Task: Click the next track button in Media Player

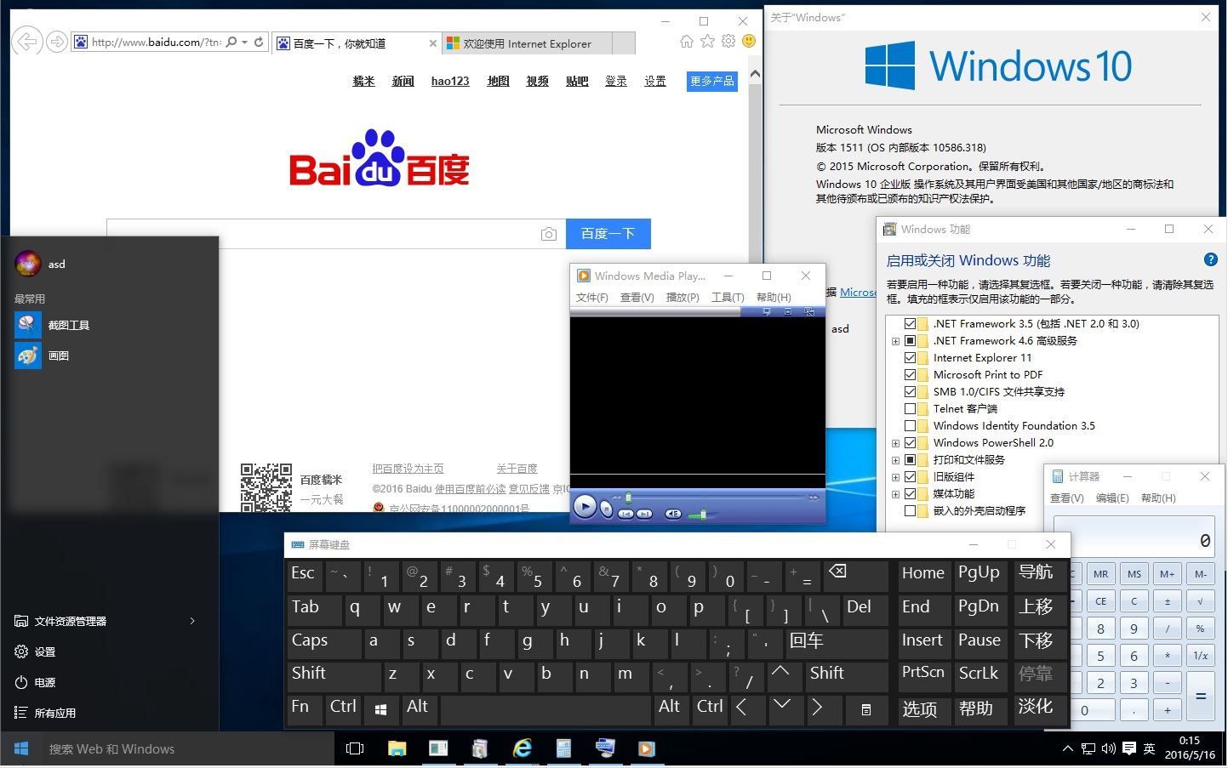Action: coord(644,514)
